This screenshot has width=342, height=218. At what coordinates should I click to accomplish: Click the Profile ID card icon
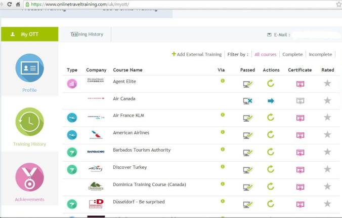click(29, 68)
